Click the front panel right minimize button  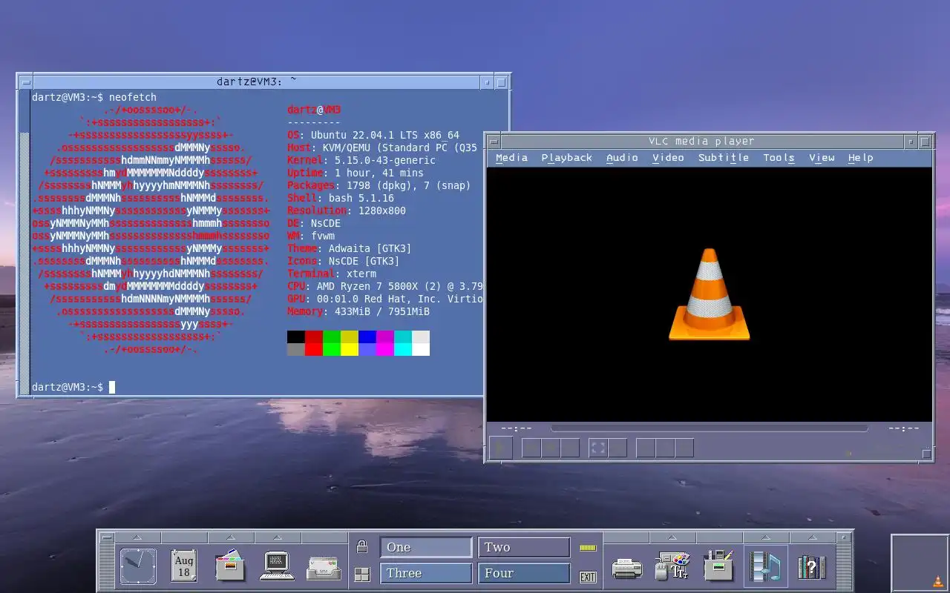[844, 538]
